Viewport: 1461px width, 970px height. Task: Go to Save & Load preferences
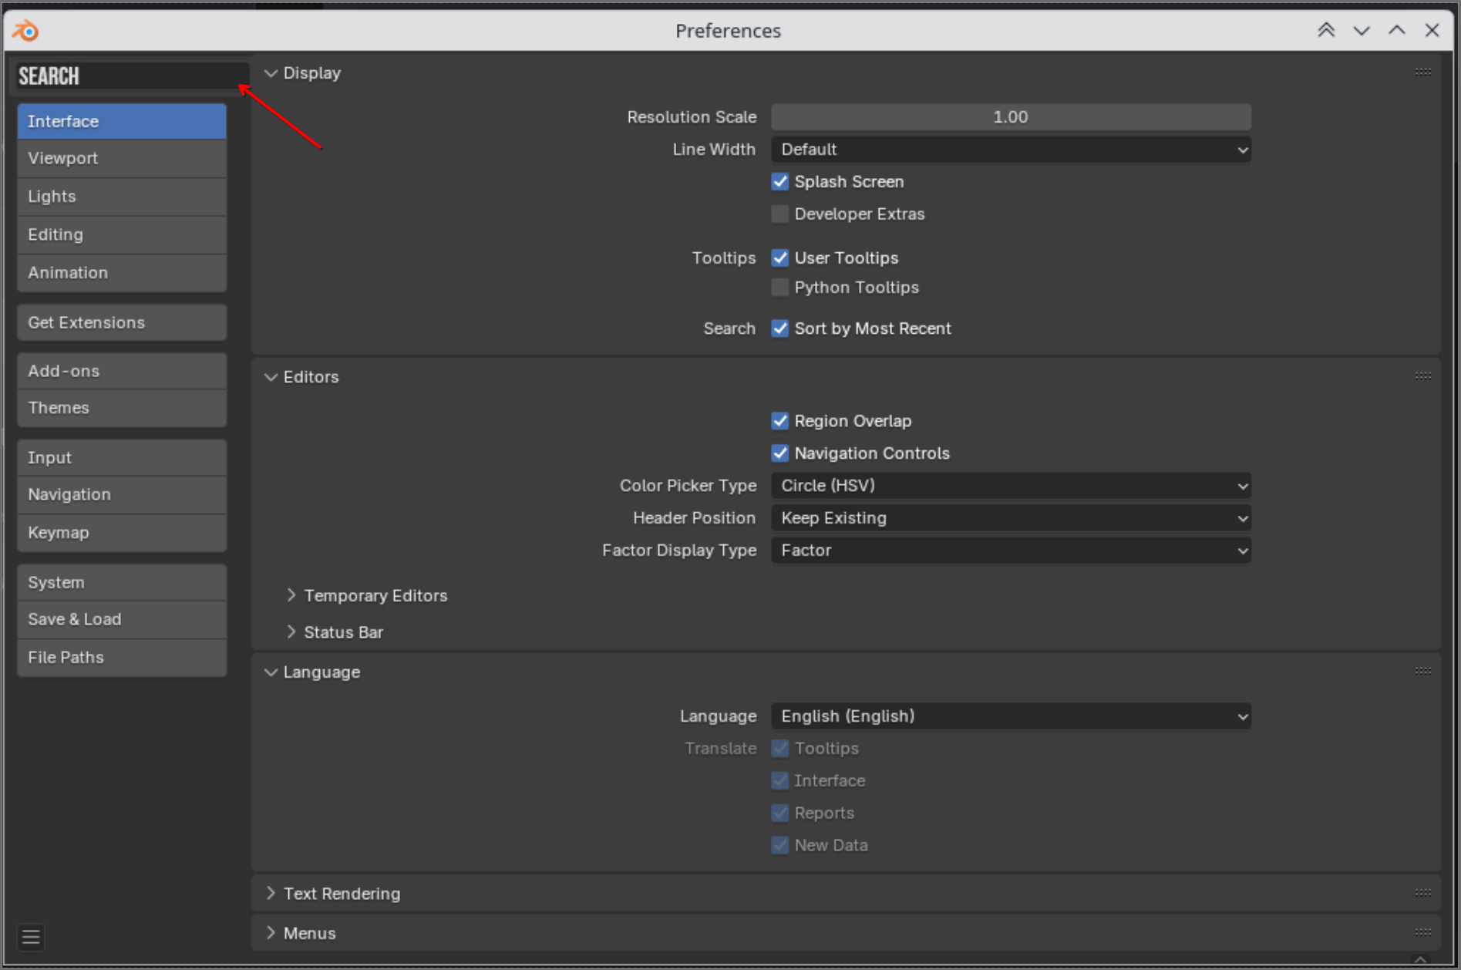tap(122, 619)
